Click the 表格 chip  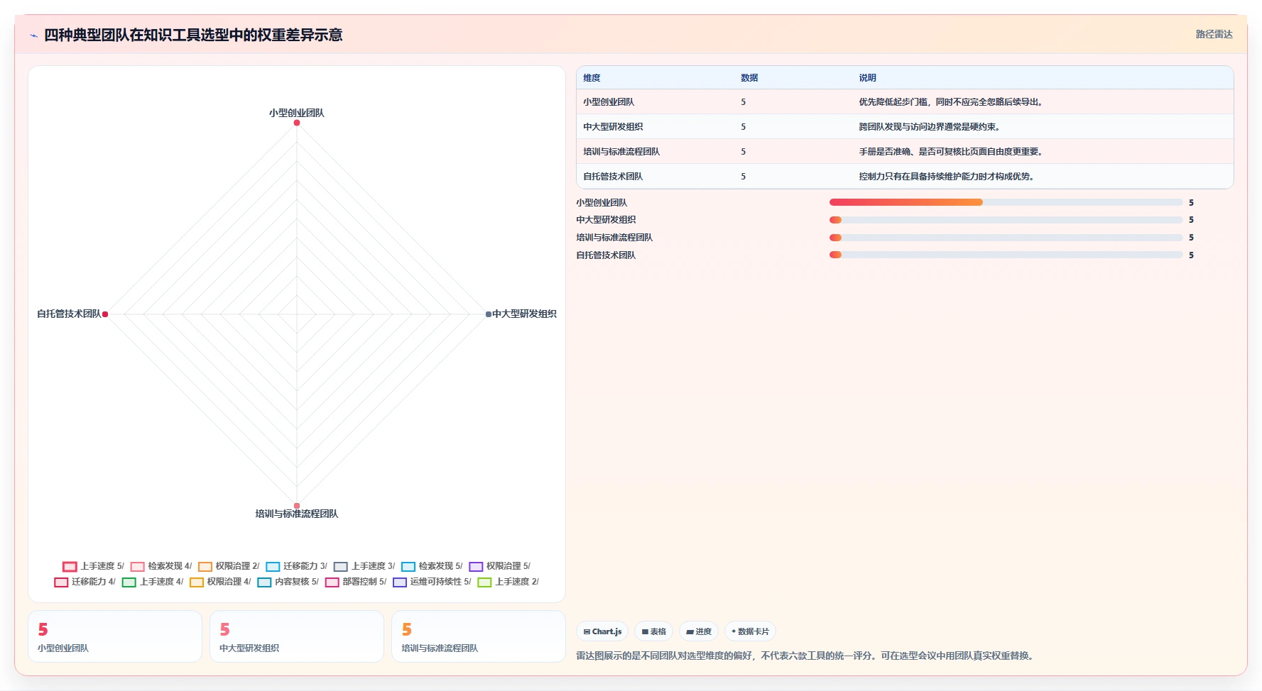point(653,631)
